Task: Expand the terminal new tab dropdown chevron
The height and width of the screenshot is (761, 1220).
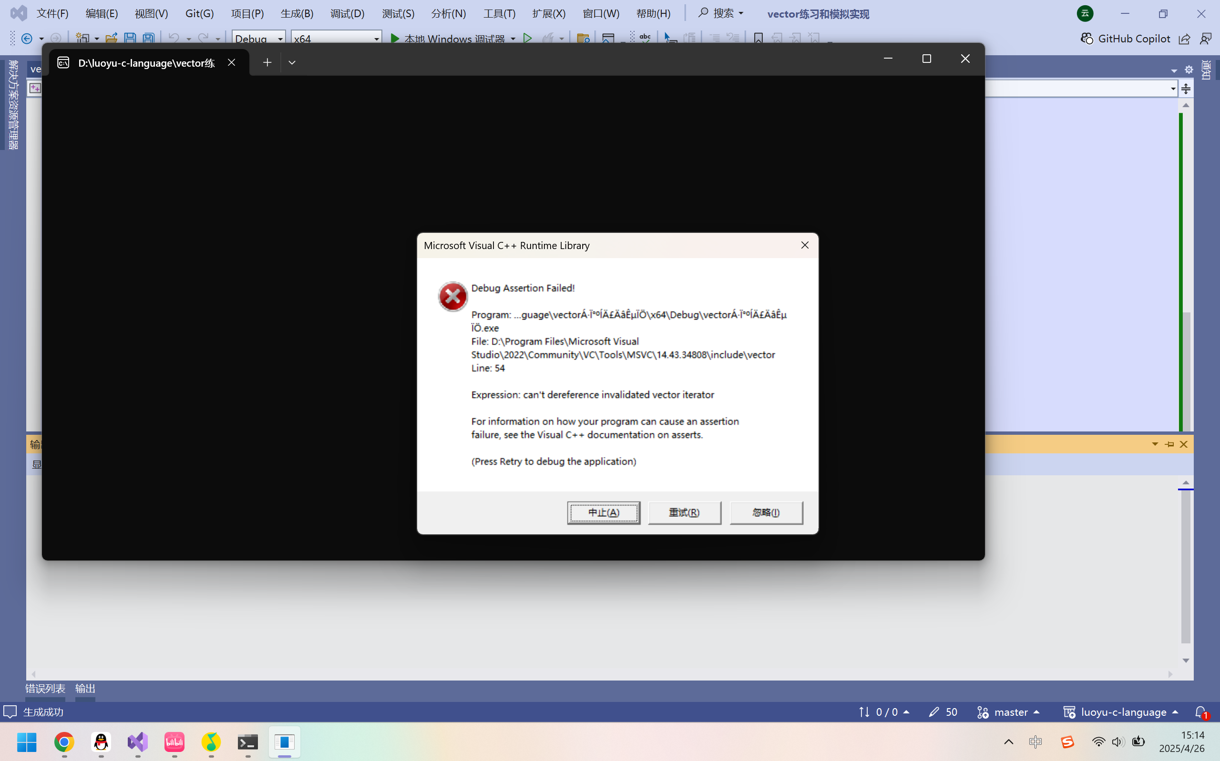Action: 292,62
